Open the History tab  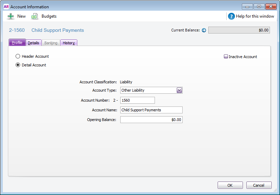coord(69,43)
